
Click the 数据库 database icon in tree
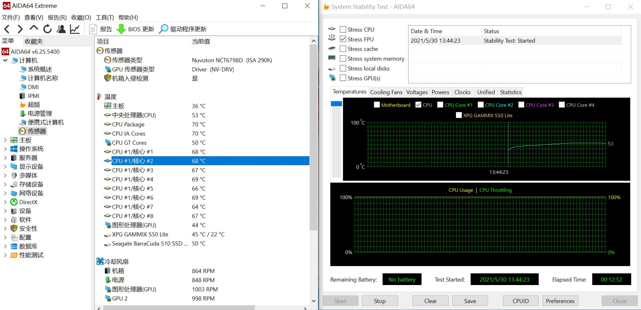click(x=14, y=246)
